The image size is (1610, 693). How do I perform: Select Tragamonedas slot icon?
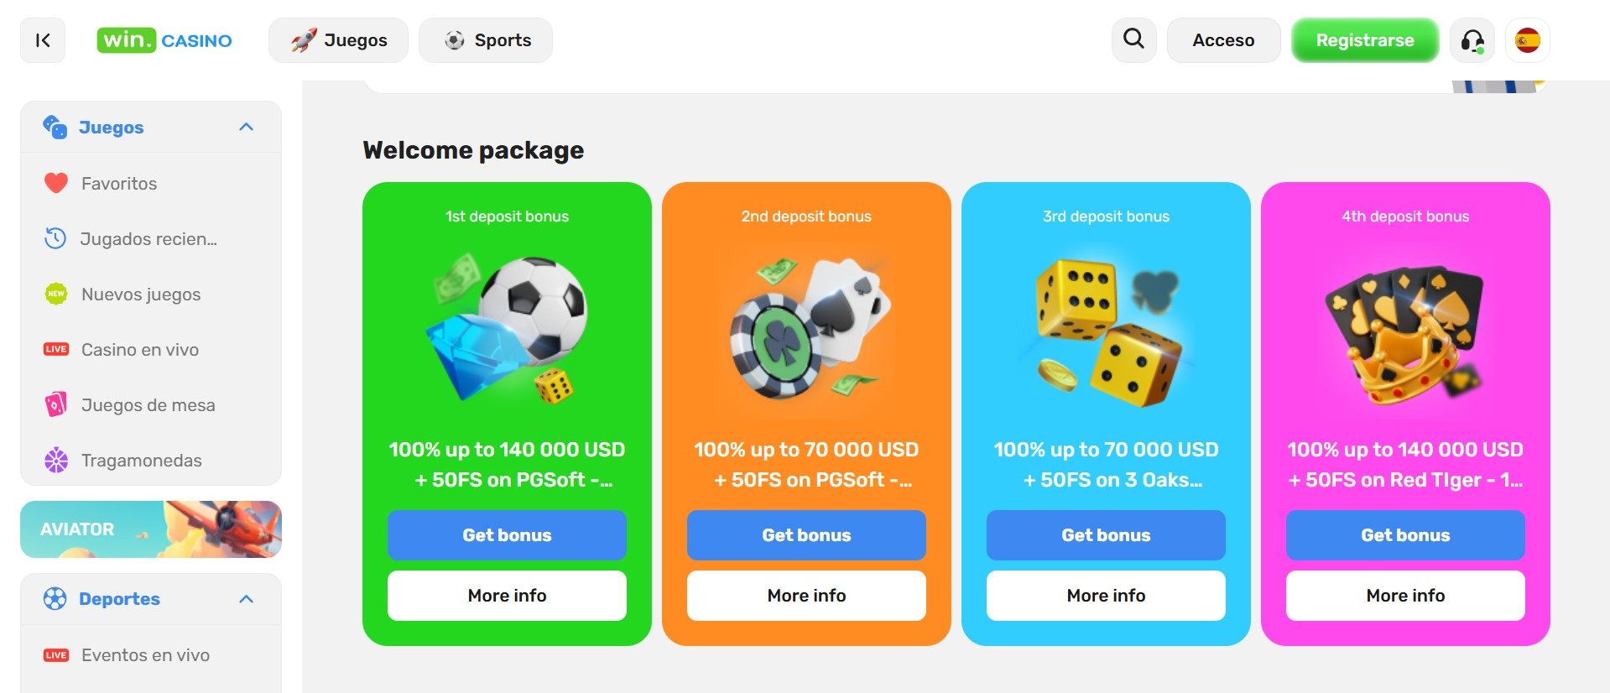point(56,460)
